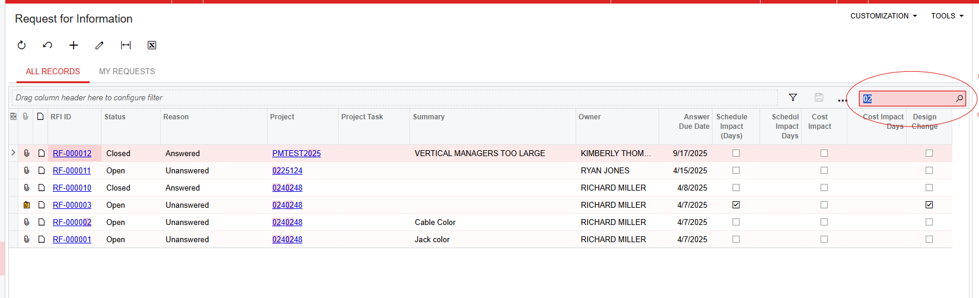Click the Refresh icon in the toolbar
This screenshot has height=298, width=979.
(22, 45)
